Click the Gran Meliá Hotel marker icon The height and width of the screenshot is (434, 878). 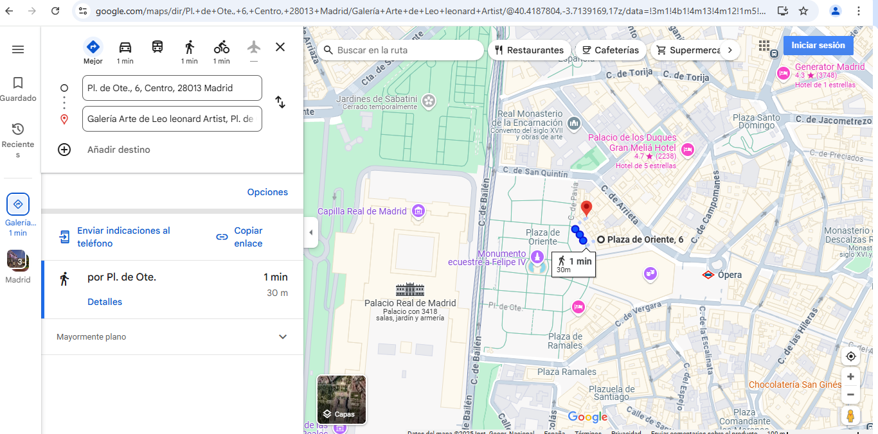tap(687, 150)
